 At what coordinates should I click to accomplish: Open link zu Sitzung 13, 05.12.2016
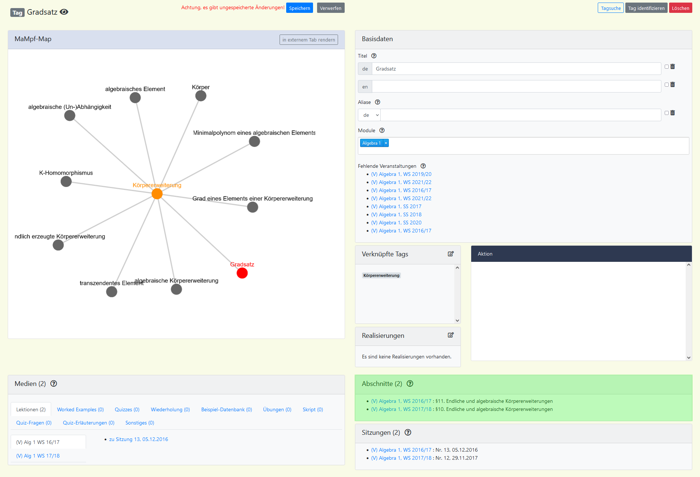coord(138,439)
